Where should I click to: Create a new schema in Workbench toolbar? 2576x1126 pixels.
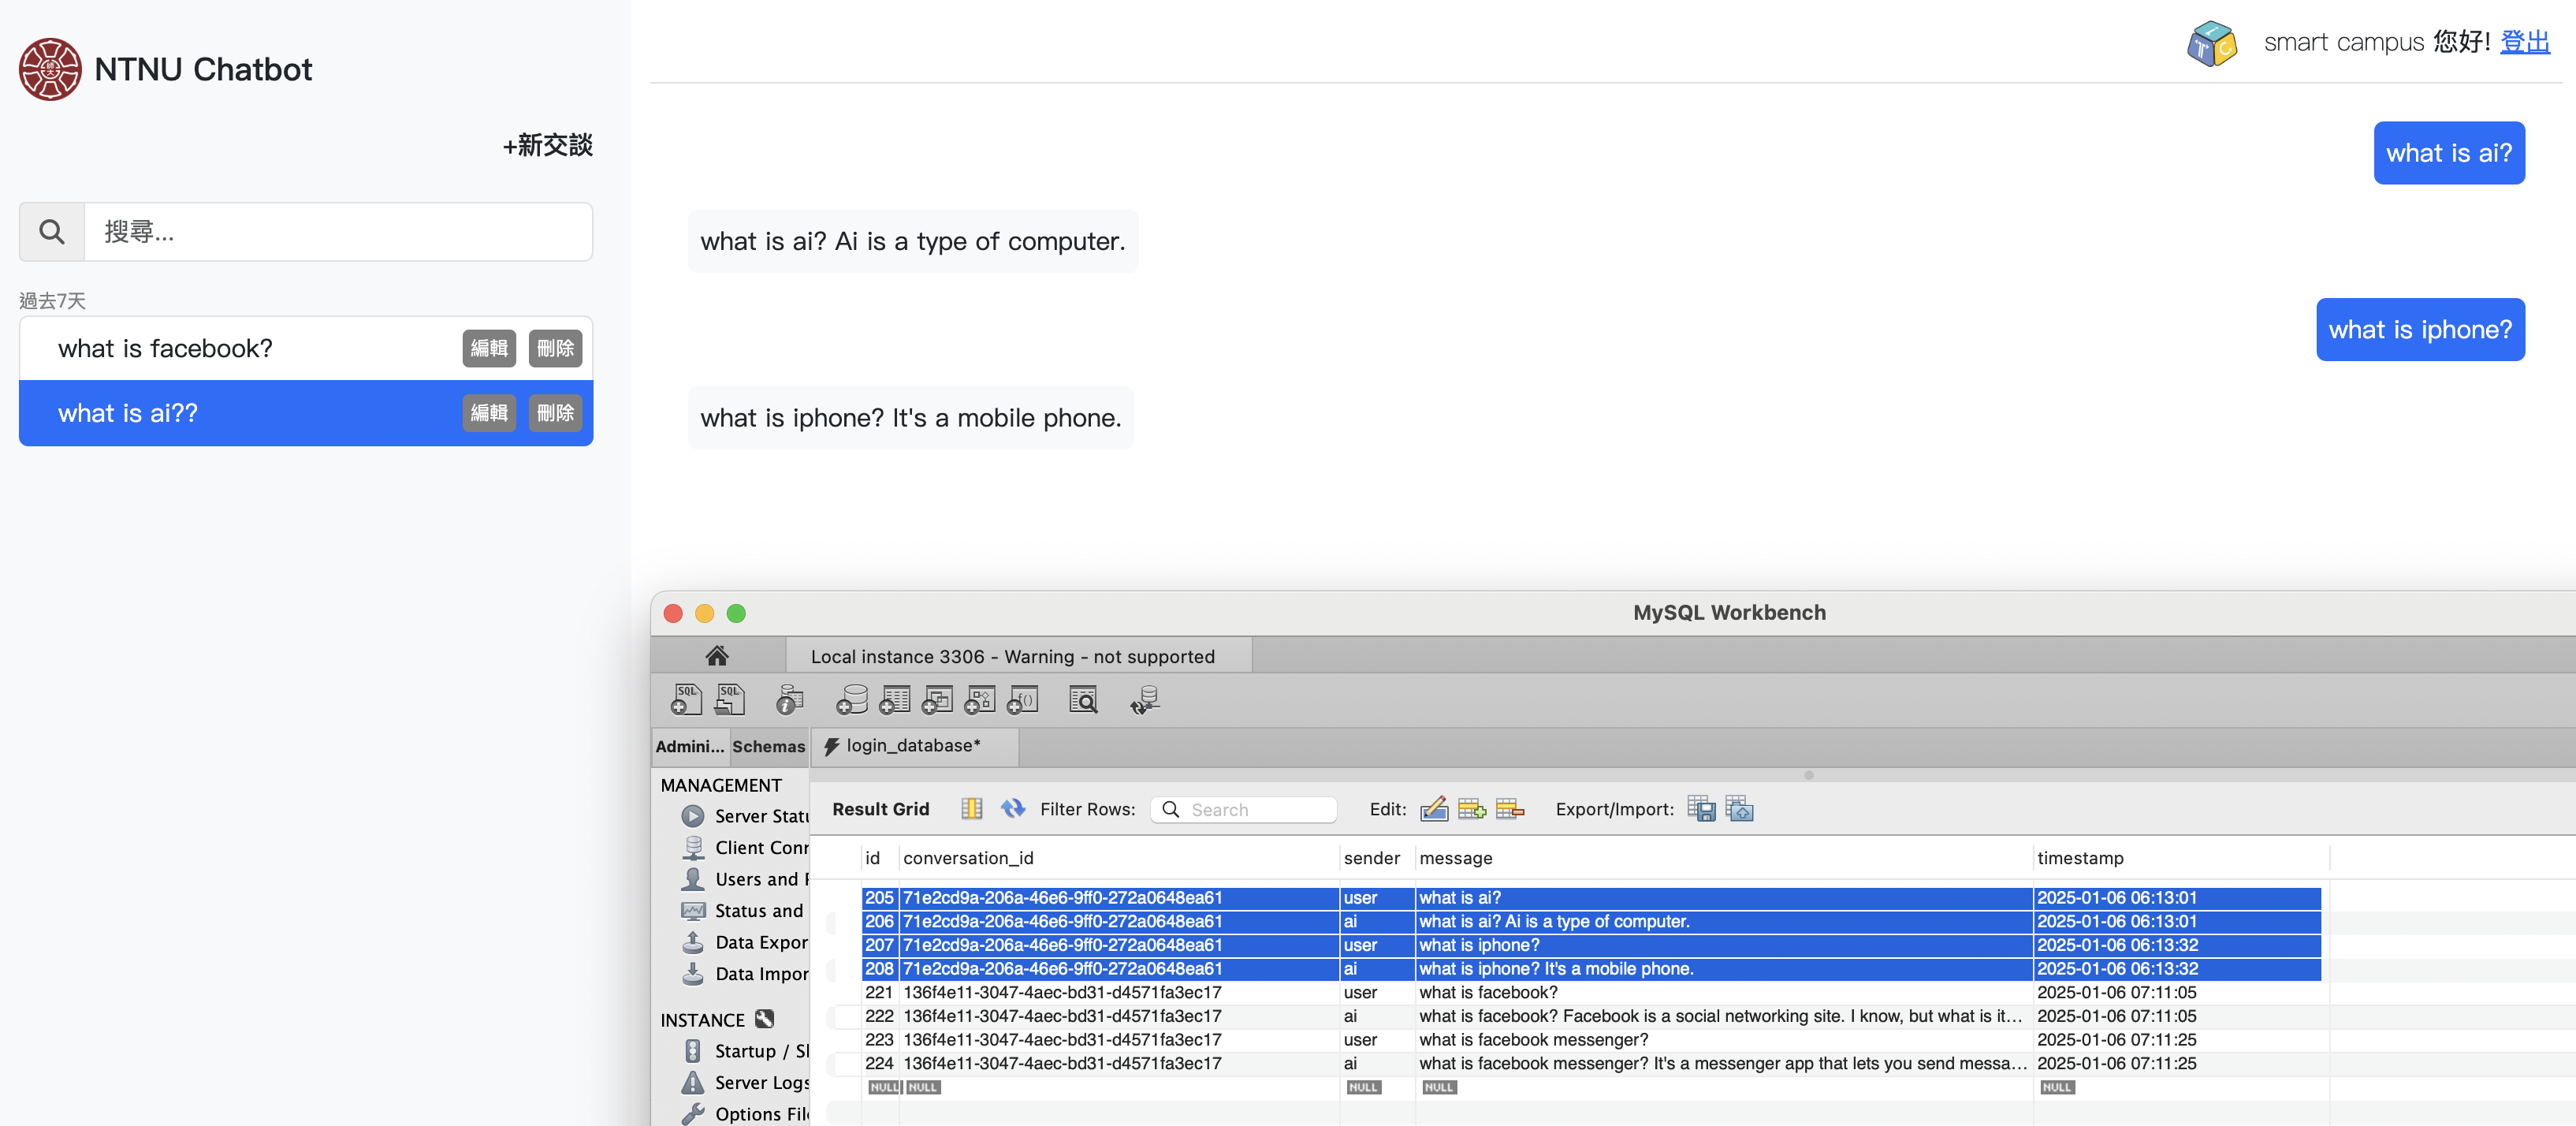point(851,700)
